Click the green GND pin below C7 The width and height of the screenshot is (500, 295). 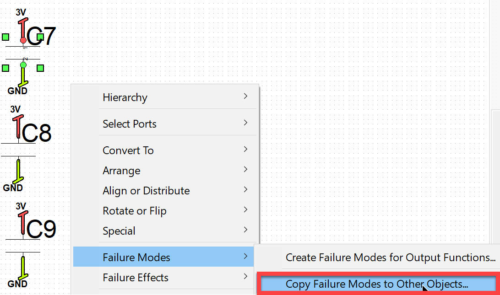point(23,74)
